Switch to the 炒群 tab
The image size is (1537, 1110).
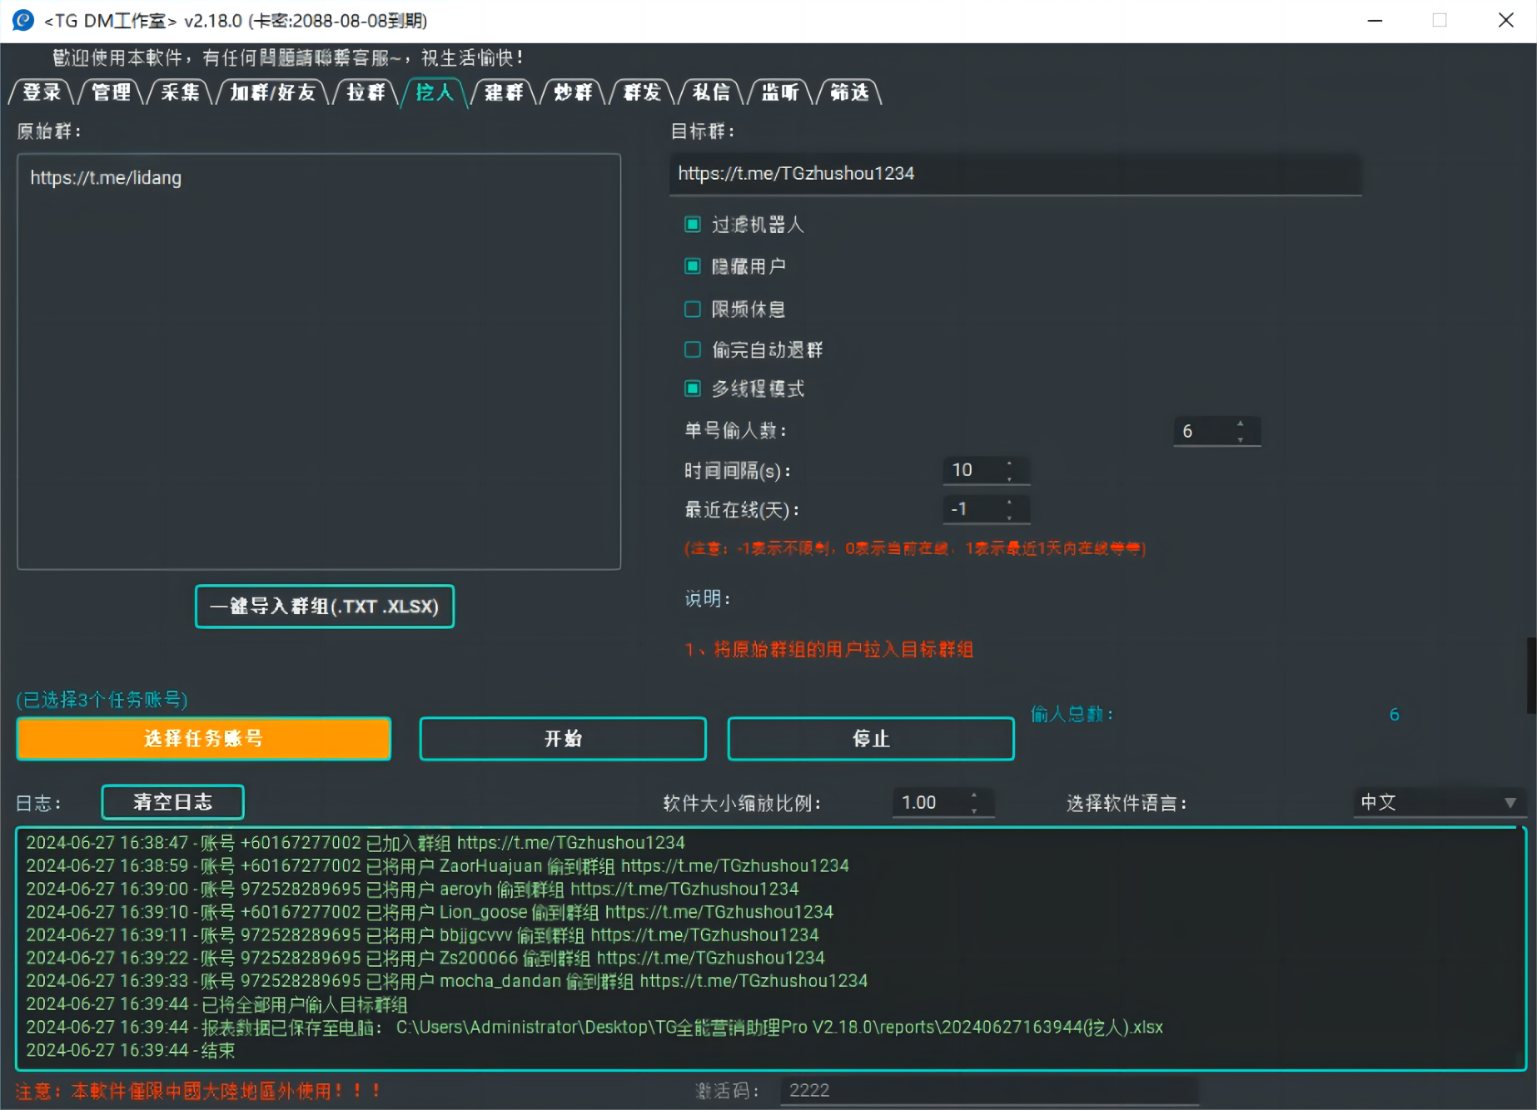coord(573,92)
